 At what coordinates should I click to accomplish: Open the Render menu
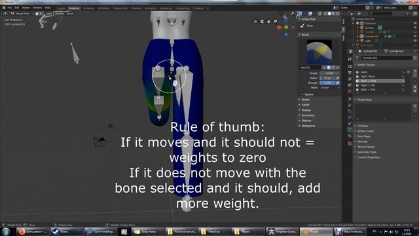(x=26, y=8)
